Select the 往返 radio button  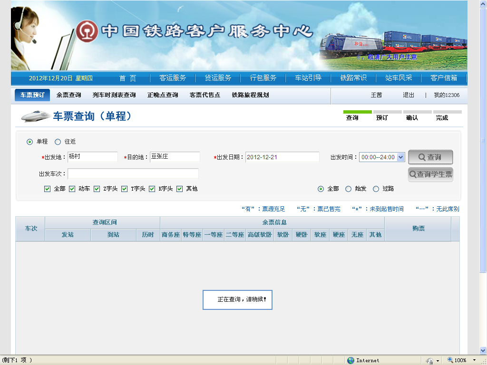tap(58, 142)
